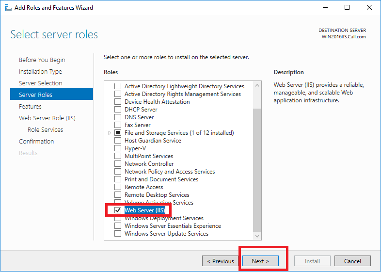Go to the Role Services step
This screenshot has width=381, height=272.
coord(45,130)
